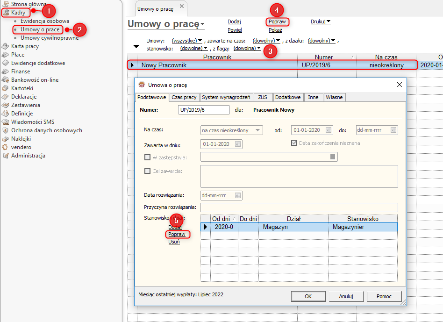The height and width of the screenshot is (322, 443).
Task: Click the Popraw link under Stanowisko
Action: [x=177, y=234]
